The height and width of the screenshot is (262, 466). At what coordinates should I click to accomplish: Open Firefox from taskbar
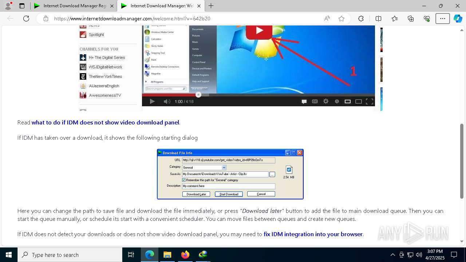click(x=185, y=255)
